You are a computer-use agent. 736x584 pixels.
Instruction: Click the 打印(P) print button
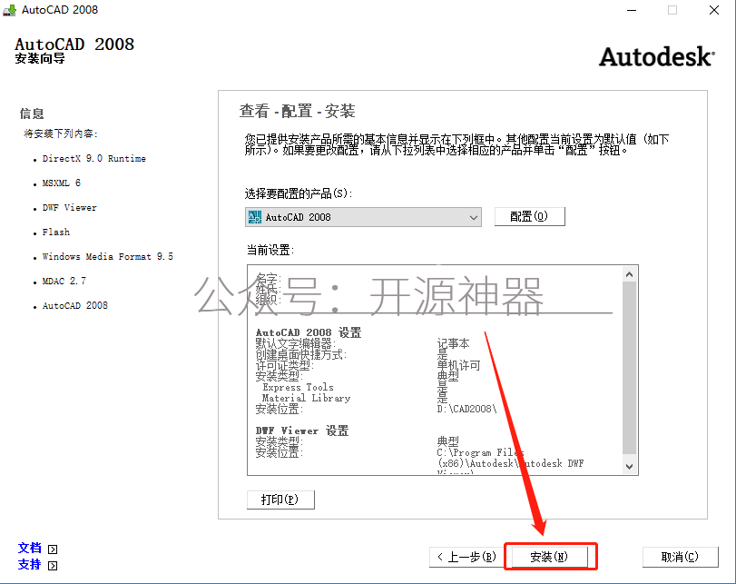pos(280,500)
